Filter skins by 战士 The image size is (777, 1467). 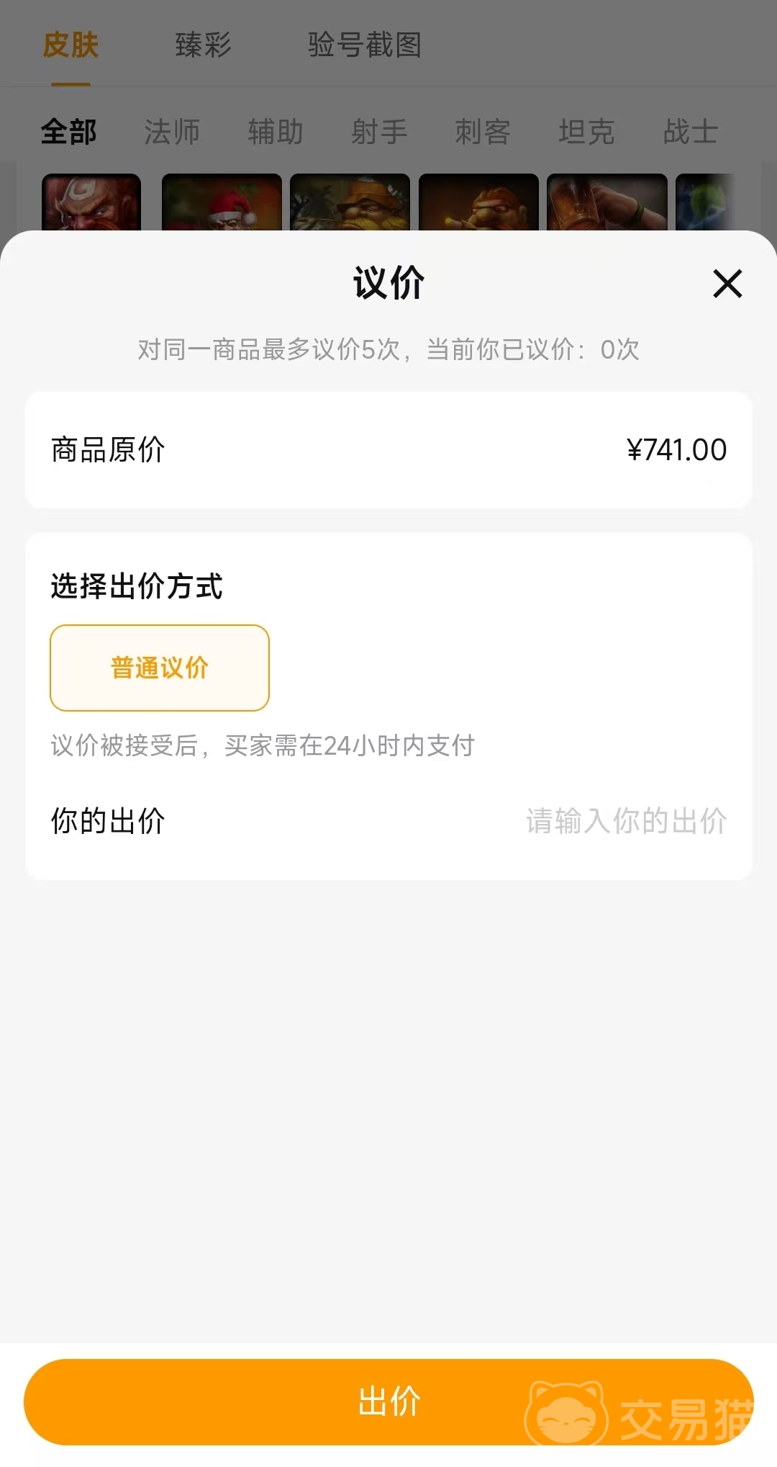point(690,132)
